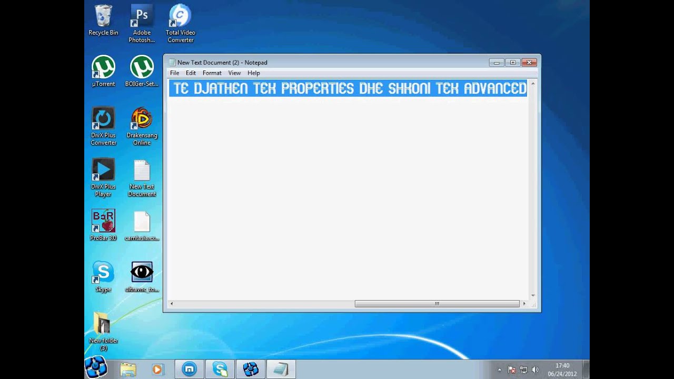Click the vertical scrollbar up arrow
The height and width of the screenshot is (379, 674).
click(x=533, y=84)
